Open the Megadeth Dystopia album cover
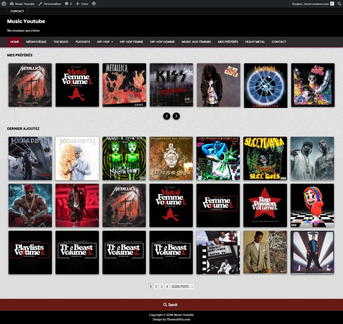 point(30,158)
